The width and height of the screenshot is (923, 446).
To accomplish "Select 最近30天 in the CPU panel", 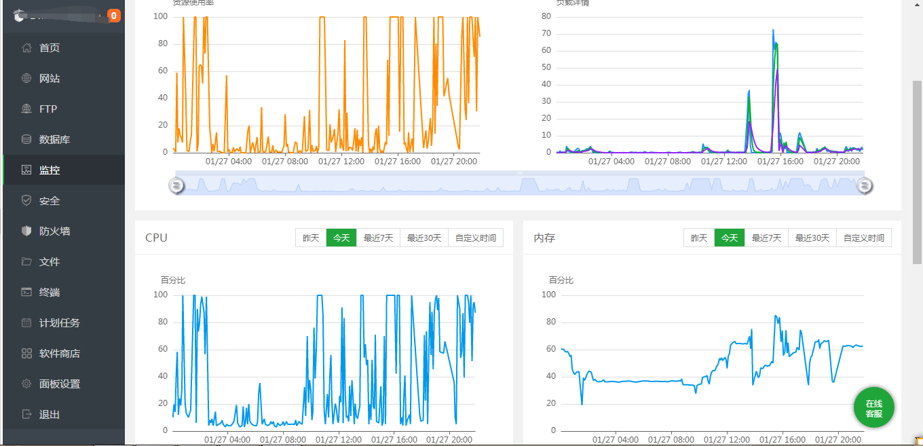I will click(x=424, y=238).
